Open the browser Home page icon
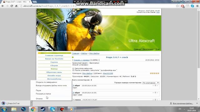 pos(16,6)
